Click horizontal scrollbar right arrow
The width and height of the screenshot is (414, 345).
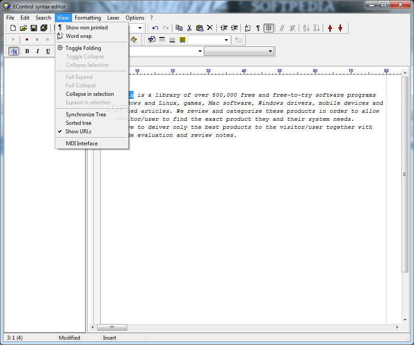(x=398, y=327)
